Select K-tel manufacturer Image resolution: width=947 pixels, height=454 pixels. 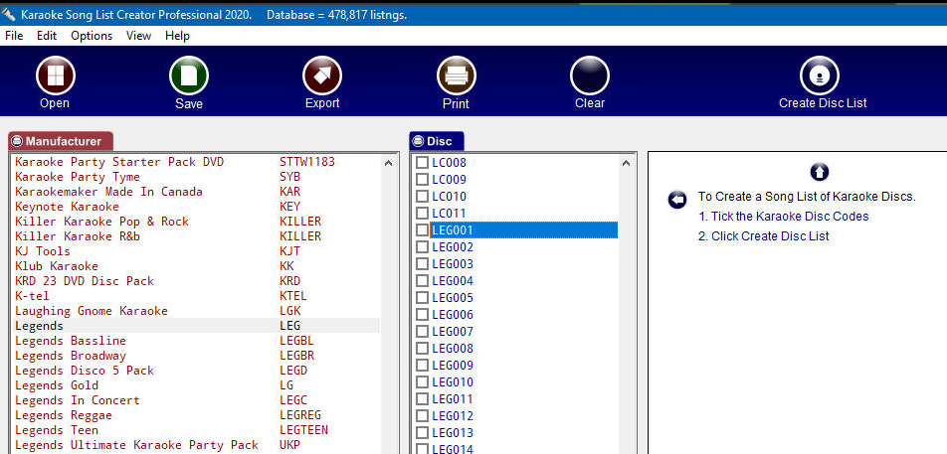196,296
